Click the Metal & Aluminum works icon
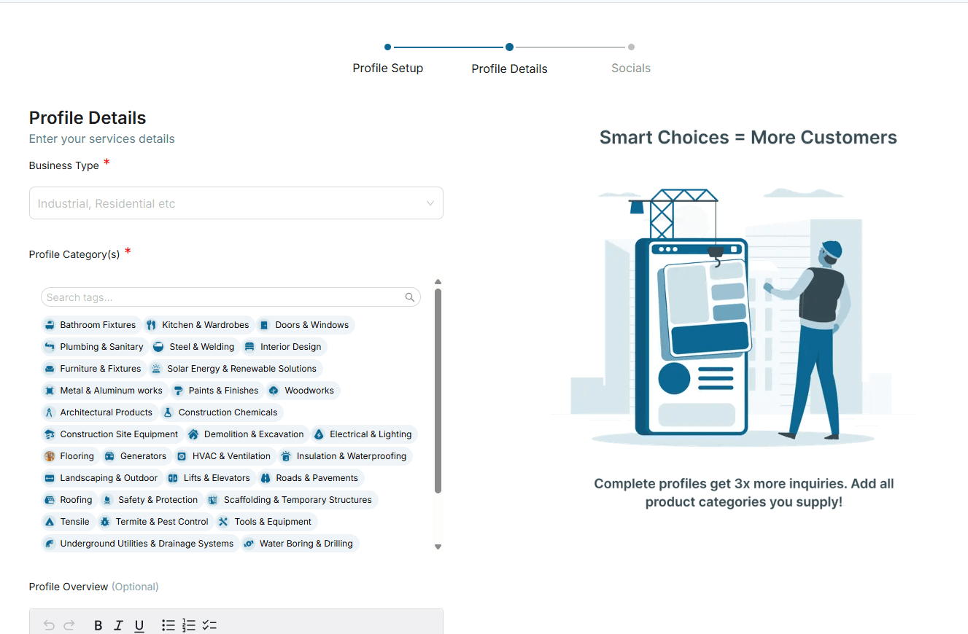Image resolution: width=968 pixels, height=634 pixels. tap(50, 391)
